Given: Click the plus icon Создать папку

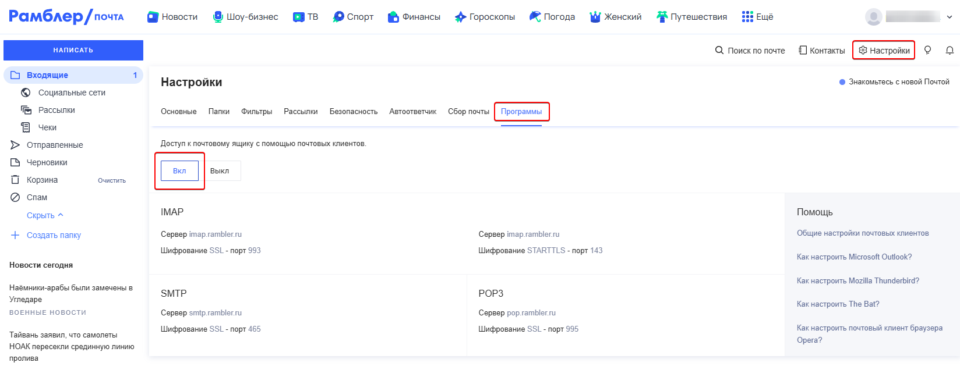Looking at the screenshot, I should [15, 235].
